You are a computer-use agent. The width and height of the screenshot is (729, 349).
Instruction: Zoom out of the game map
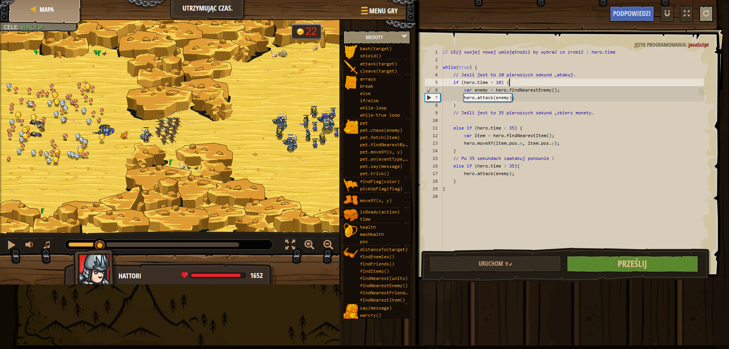[x=328, y=245]
